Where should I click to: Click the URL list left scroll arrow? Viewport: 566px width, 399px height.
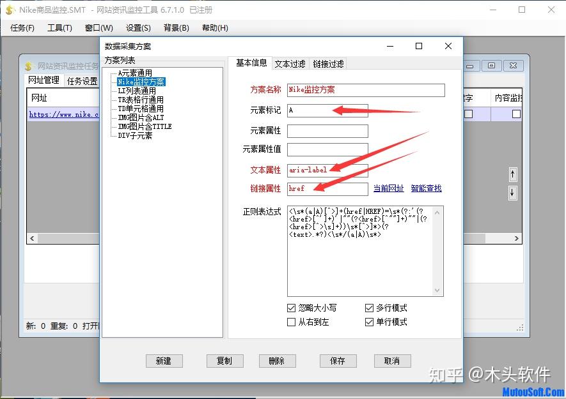pyautogui.click(x=33, y=238)
